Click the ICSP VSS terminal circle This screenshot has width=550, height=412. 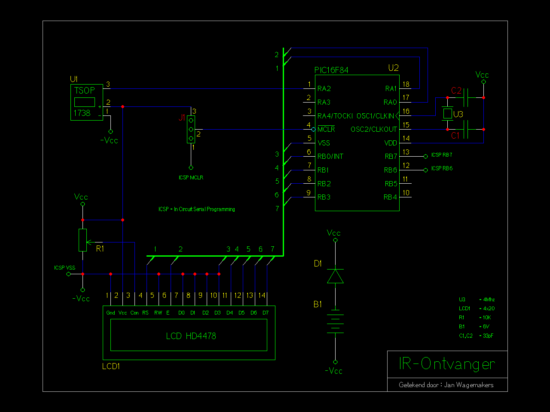click(68, 274)
